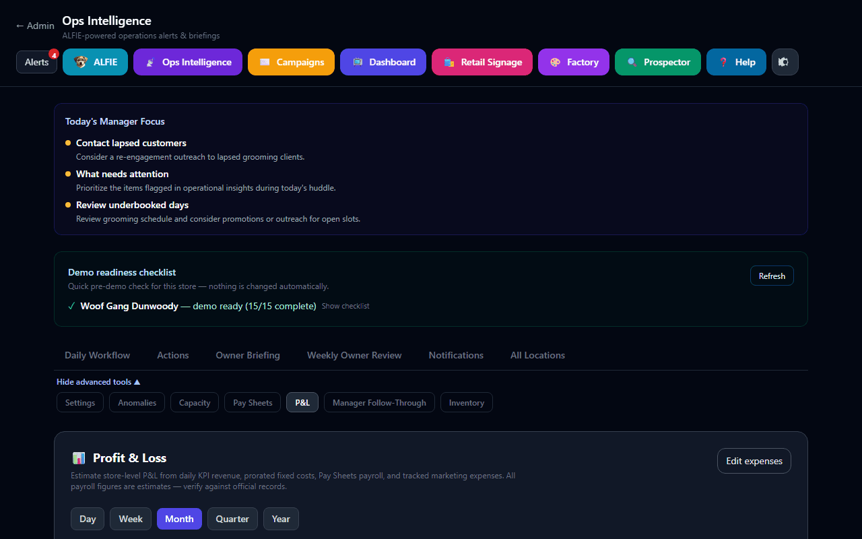Open the Dashboard nav button
The width and height of the screenshot is (862, 539).
pyautogui.click(x=383, y=62)
